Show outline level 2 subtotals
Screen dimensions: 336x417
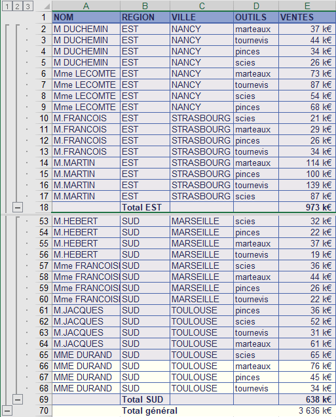pyautogui.click(x=18, y=6)
